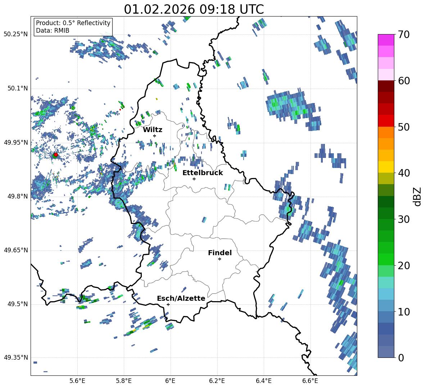Click the Product 0.5° Reflectivity text
Viewport: 426px width, 388px height.
pyautogui.click(x=73, y=23)
